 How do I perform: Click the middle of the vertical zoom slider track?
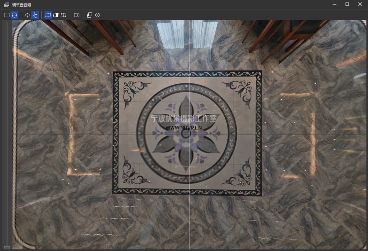pyautogui.click(x=7, y=134)
